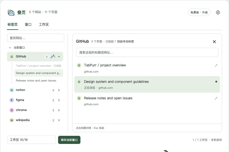The image size is (229, 152).
Task: Open Design system and component guidelines title
Action: pos(116,82)
